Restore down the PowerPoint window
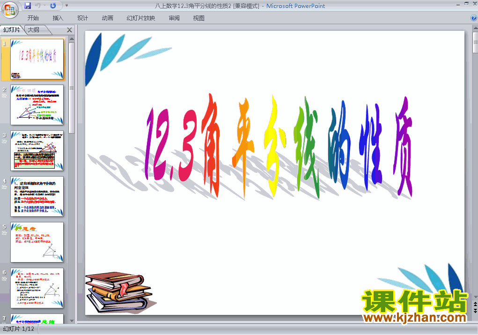478x335 pixels. 466,4
